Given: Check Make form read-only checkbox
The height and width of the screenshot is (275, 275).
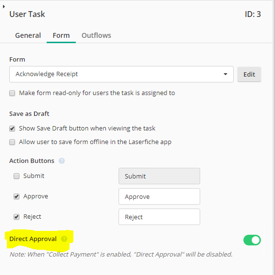Looking at the screenshot, I should pyautogui.click(x=12, y=93).
